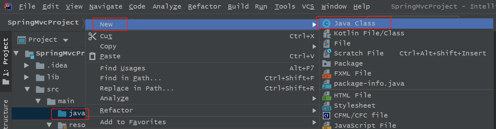Click the HTML File icon
The width and height of the screenshot is (496, 129).
[327, 95]
